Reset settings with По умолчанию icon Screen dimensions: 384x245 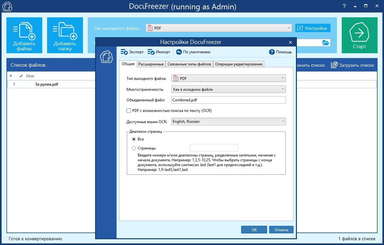click(179, 52)
